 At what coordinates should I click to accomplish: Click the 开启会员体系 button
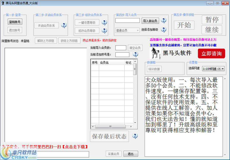[47, 26]
